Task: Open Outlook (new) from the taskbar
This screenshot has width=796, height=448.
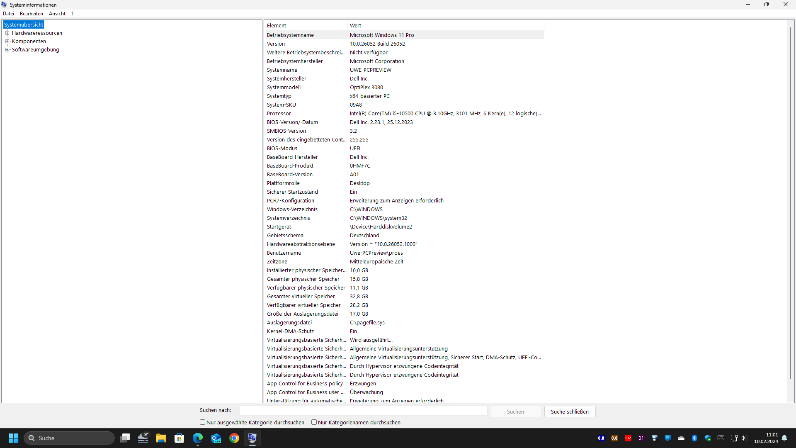Action: 216,438
